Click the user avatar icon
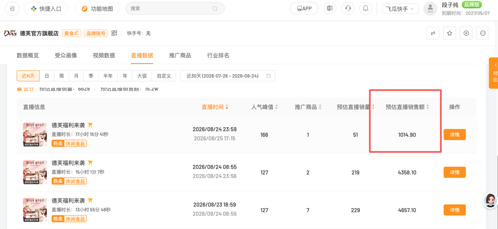Viewport: 498px width, 229px height. tap(430, 9)
